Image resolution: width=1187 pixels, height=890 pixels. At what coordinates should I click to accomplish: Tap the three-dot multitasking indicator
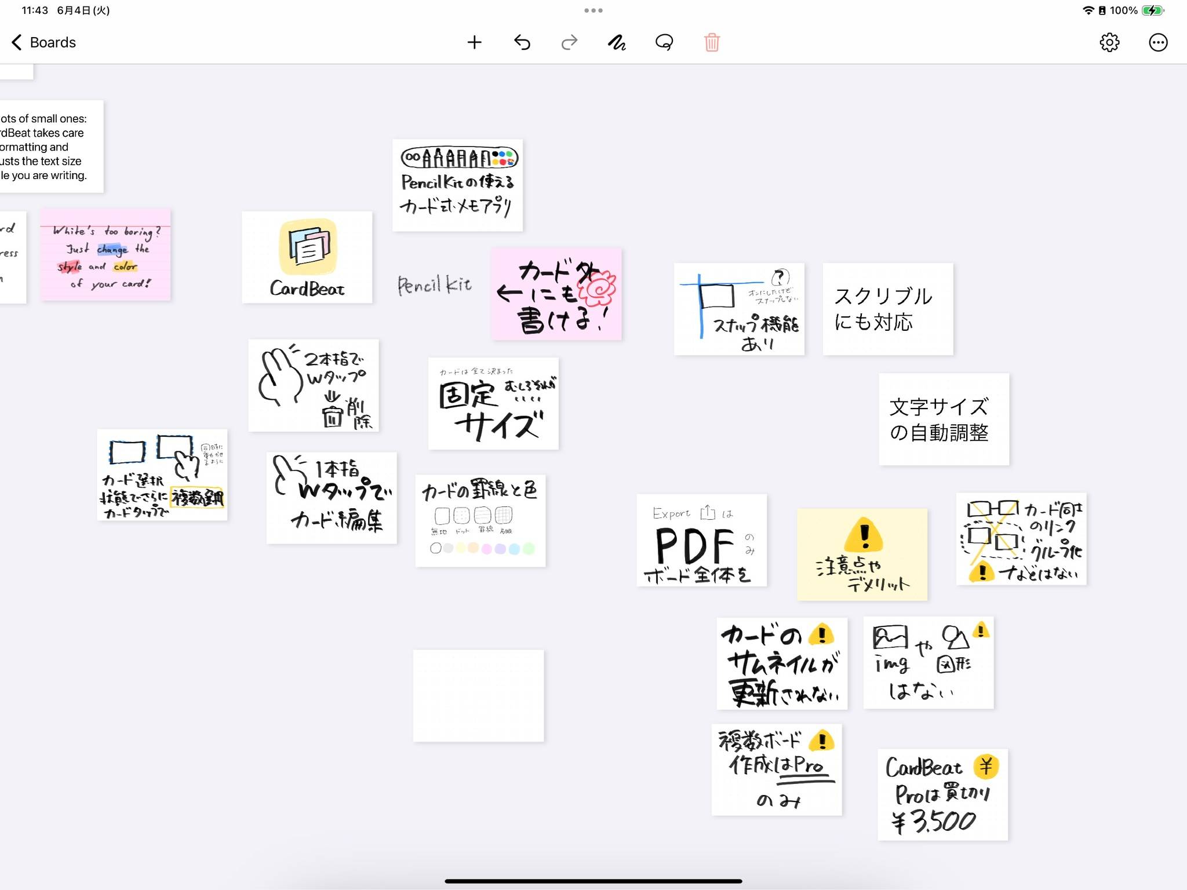[x=593, y=10]
